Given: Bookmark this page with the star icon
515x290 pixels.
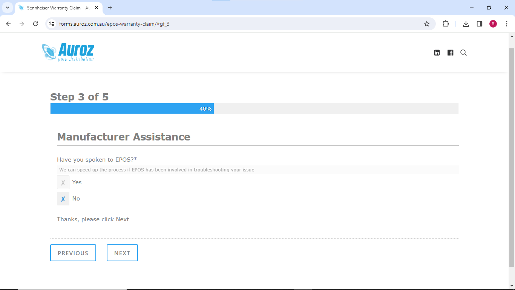Looking at the screenshot, I should (427, 24).
